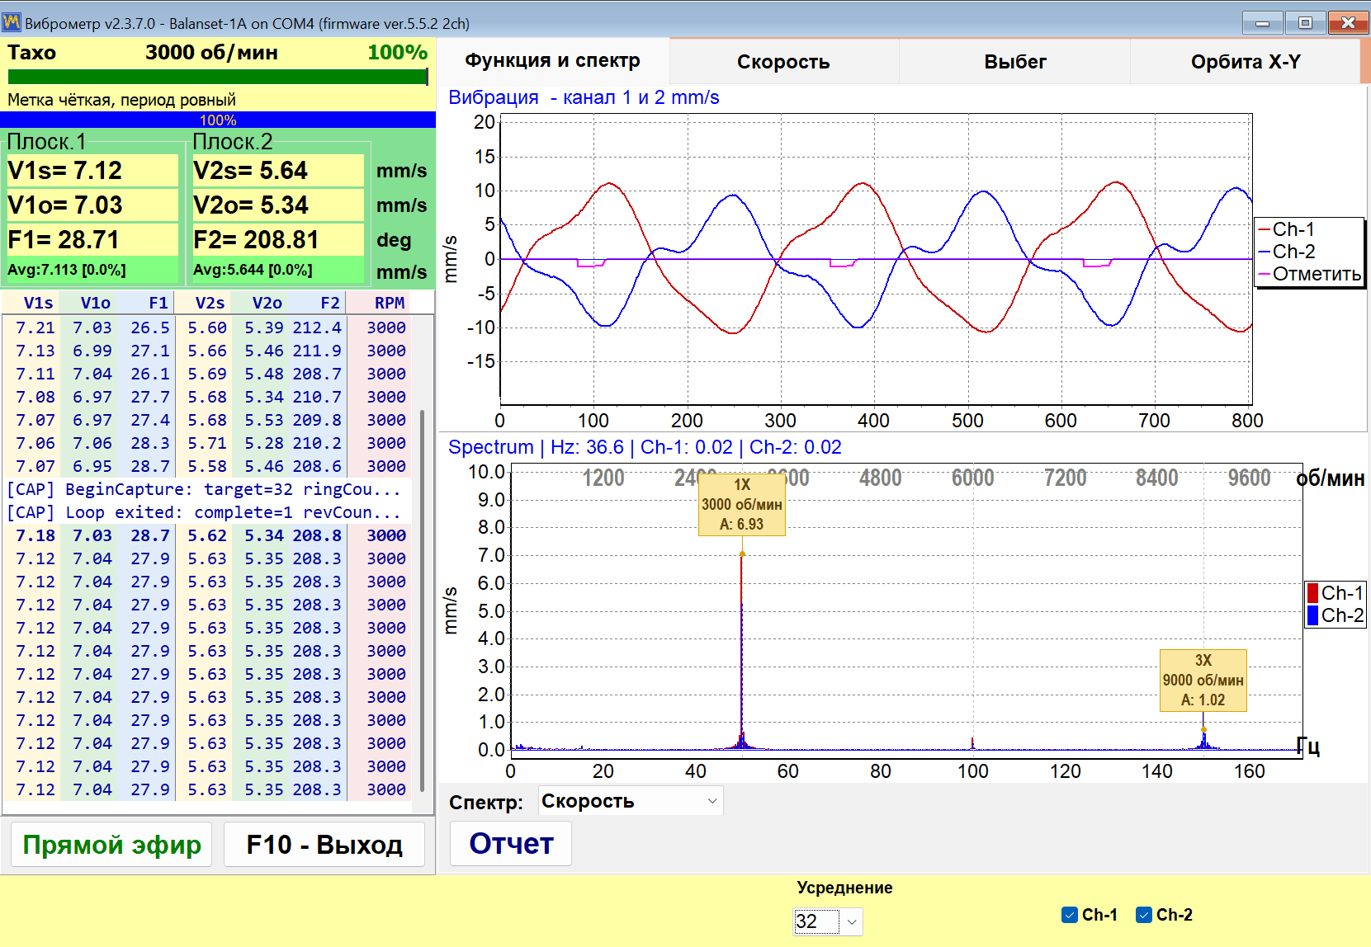Click the Отчет report button
The height and width of the screenshot is (947, 1371).
pyautogui.click(x=511, y=844)
